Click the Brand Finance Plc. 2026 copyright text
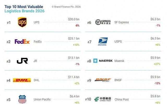This screenshot has width=167, height=112. tap(66, 7)
